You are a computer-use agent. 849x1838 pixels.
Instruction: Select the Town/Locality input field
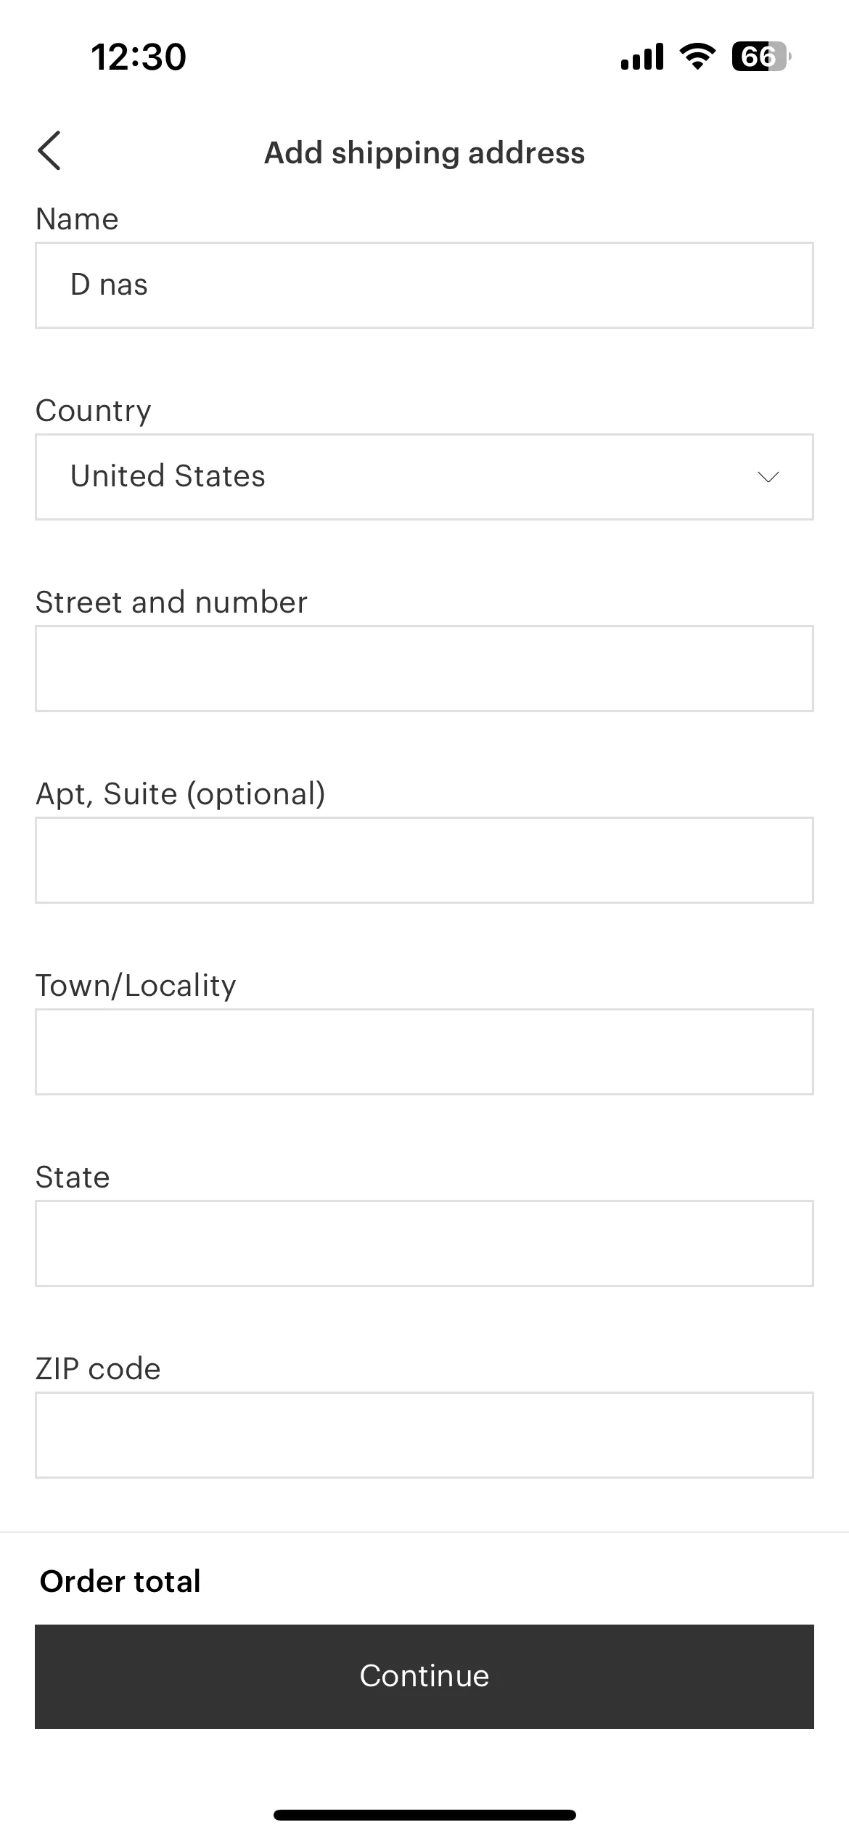(424, 1052)
